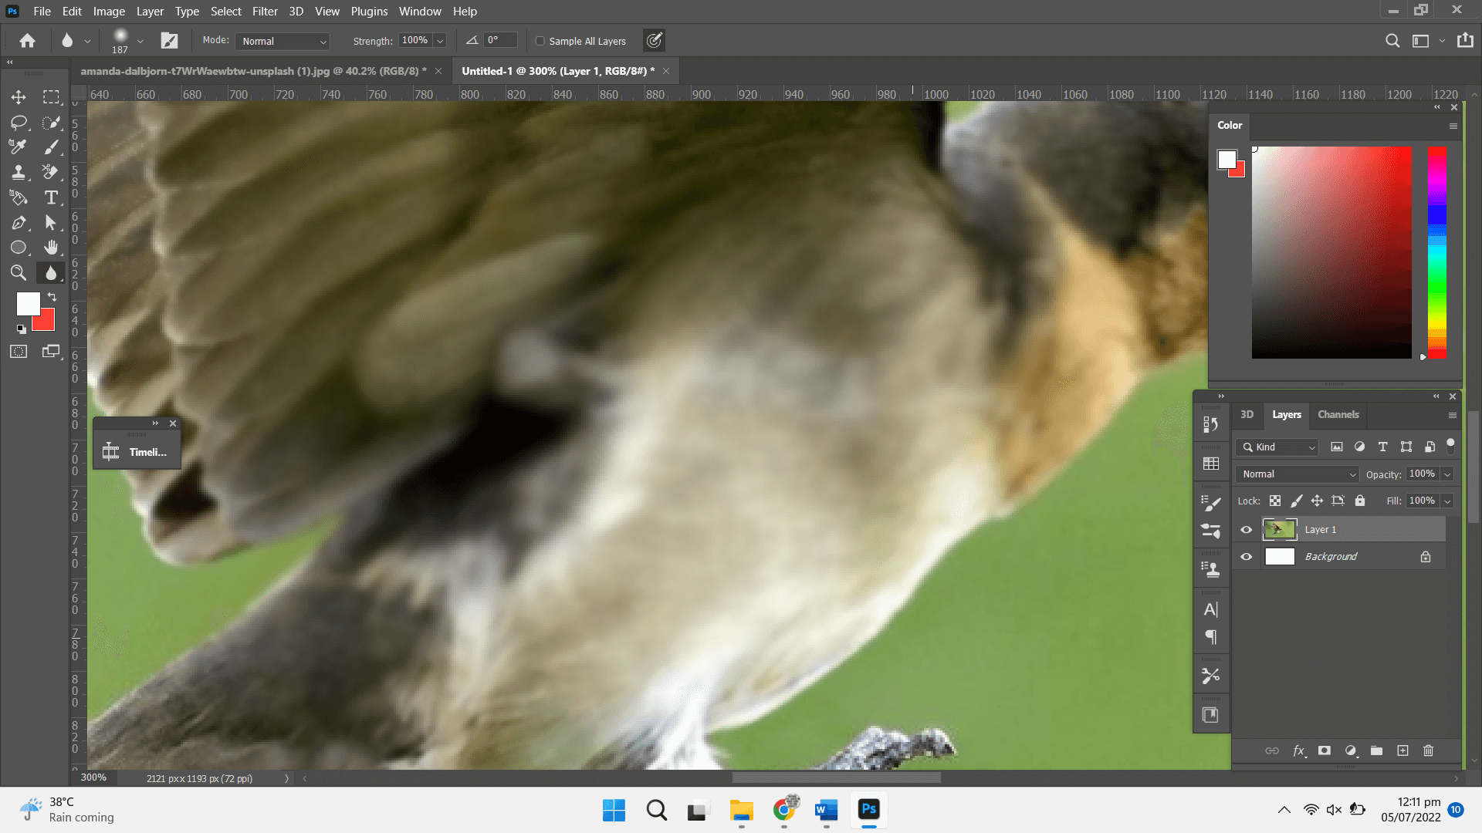Open the Mode dropdown set to Normal

click(x=283, y=41)
